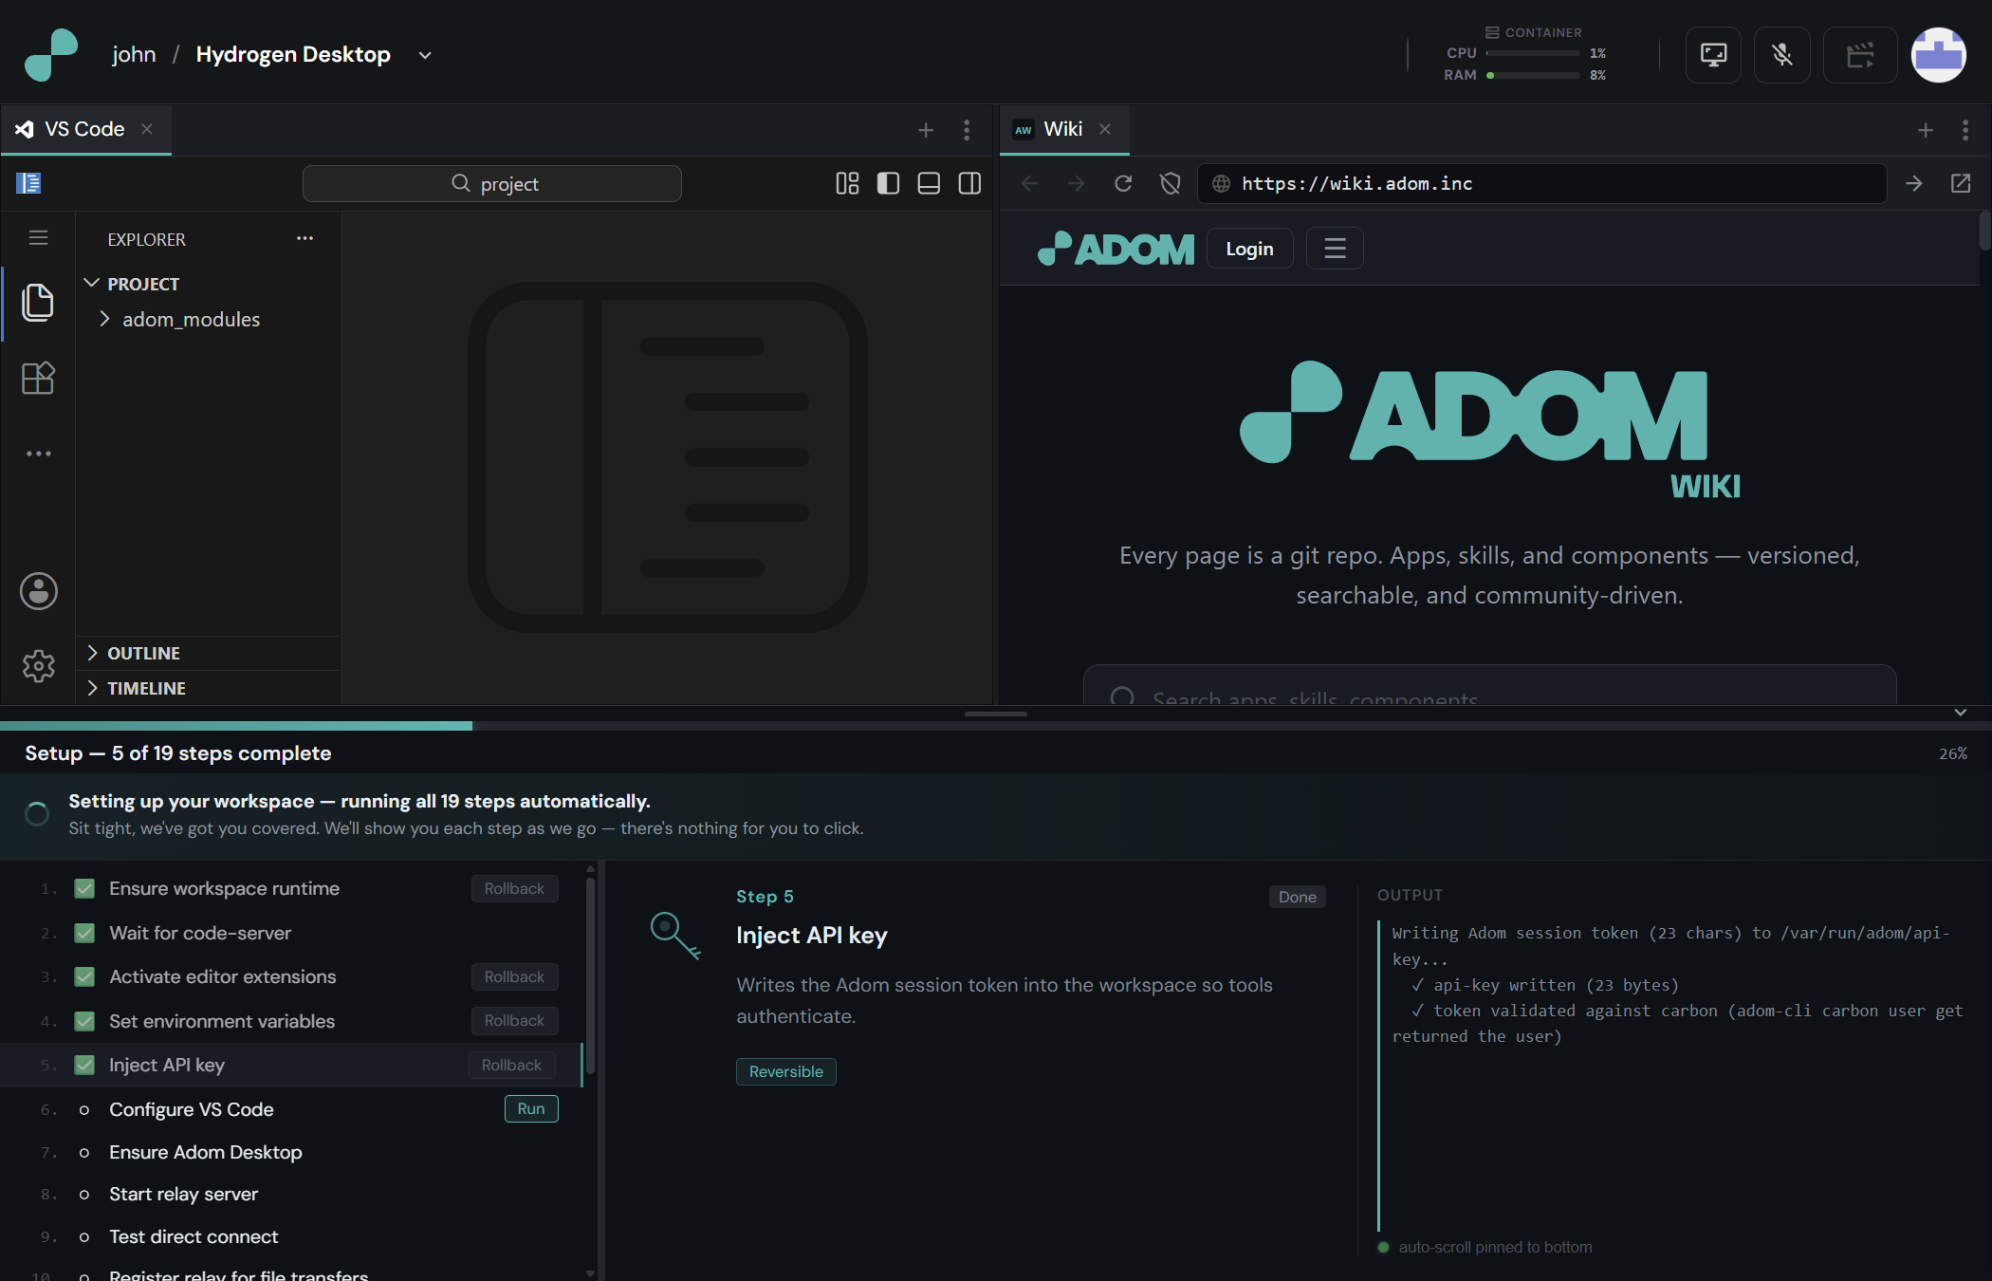1992x1281 pixels.
Task: Run the Configure VS Code step
Action: 531,1109
